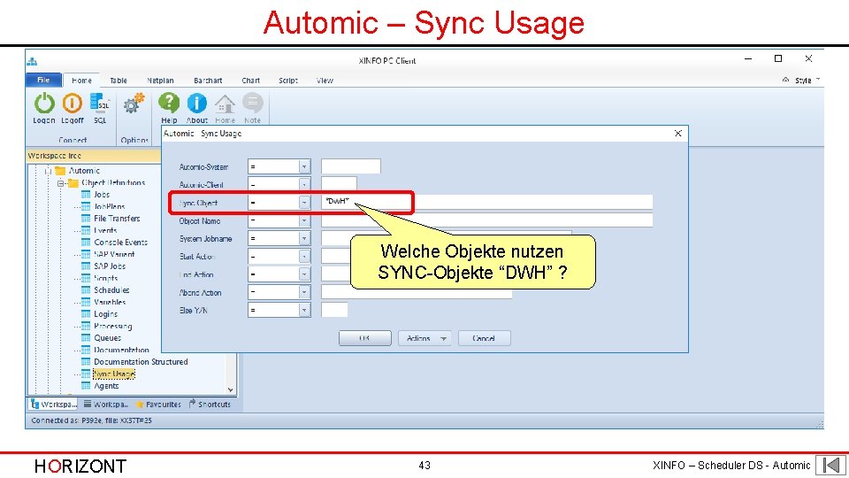Click the Home house icon
Screen dimensions: 849x478
225,104
